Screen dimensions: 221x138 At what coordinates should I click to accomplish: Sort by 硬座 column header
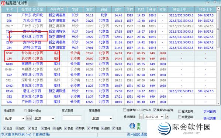coord(152,10)
